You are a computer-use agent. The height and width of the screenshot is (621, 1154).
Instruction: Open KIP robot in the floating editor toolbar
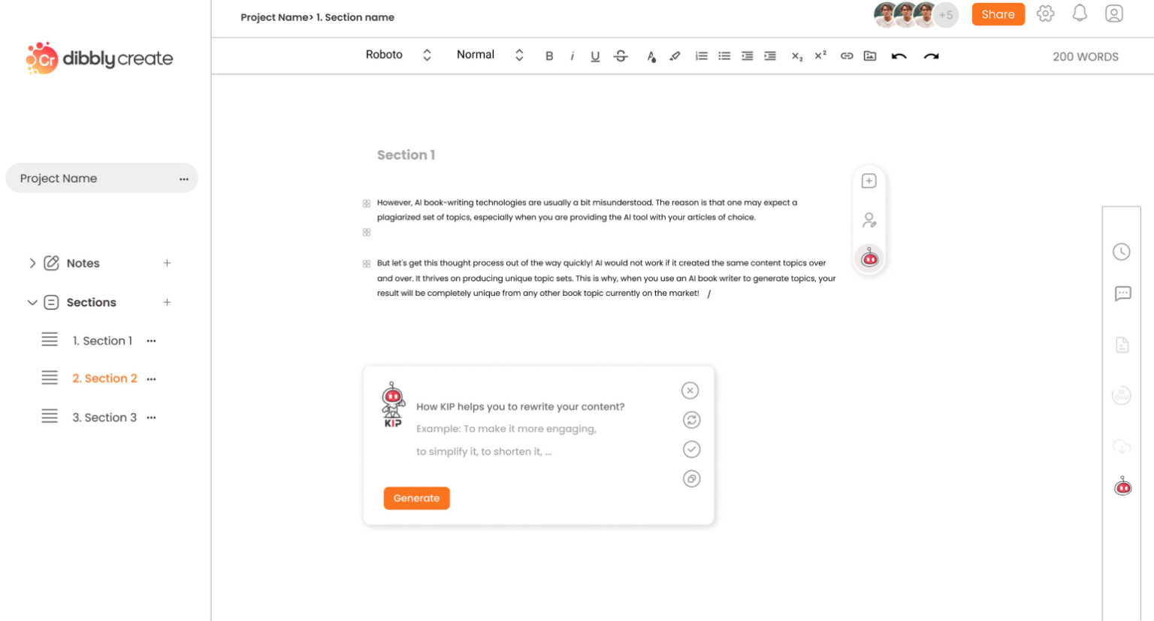tap(869, 258)
